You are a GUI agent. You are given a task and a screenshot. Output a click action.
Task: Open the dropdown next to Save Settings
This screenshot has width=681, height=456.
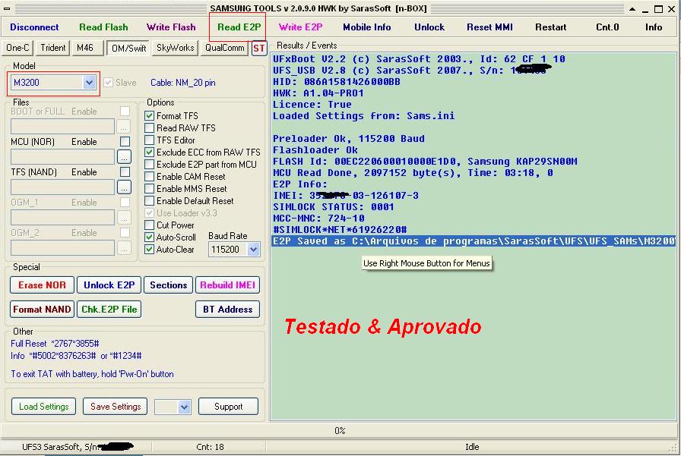pyautogui.click(x=173, y=407)
